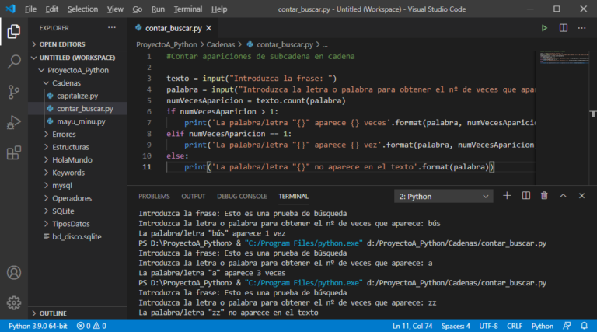Open the Accounts icon

(x=13, y=273)
